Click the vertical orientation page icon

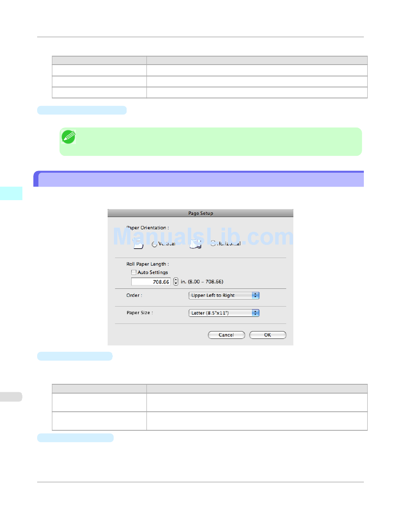138,242
